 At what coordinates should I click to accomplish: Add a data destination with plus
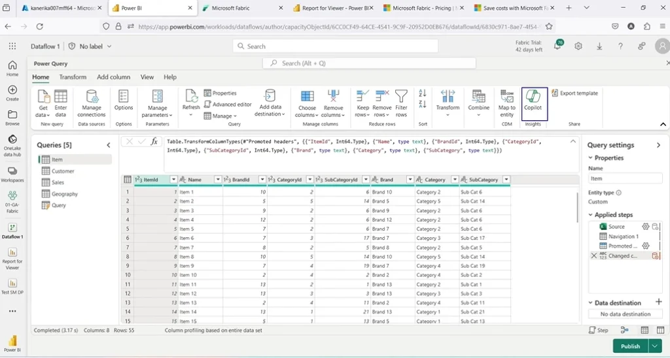pos(658,302)
